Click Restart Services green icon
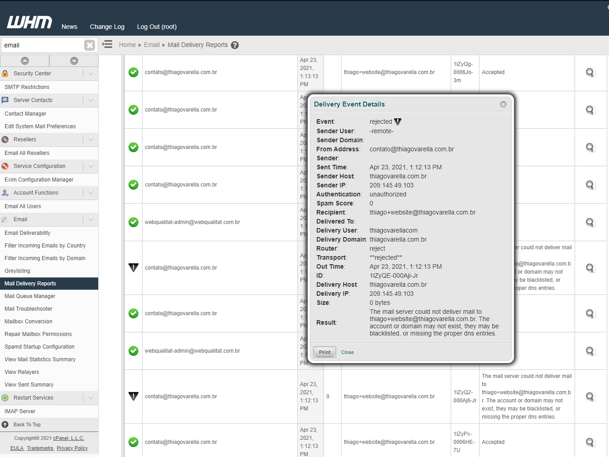 [x=5, y=398]
